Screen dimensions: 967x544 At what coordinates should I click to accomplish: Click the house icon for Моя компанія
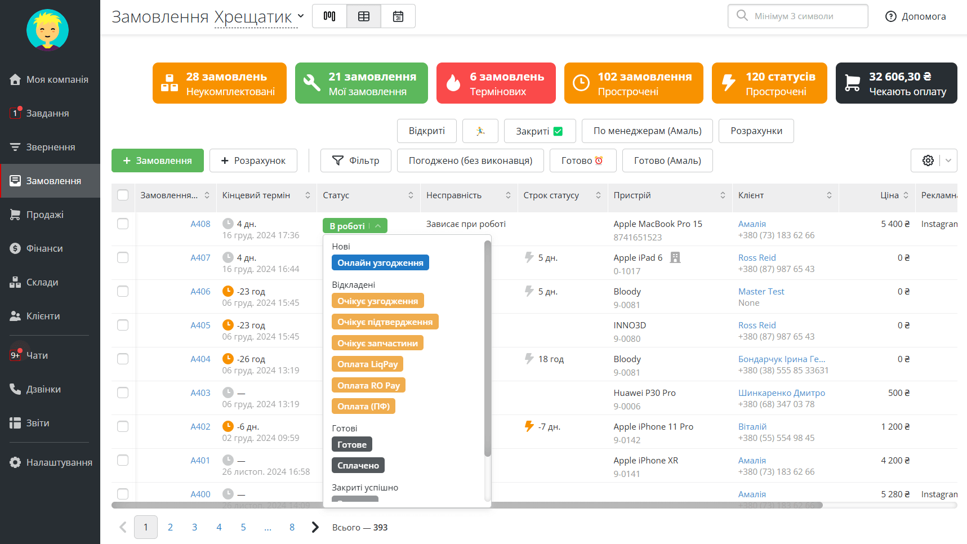16,79
